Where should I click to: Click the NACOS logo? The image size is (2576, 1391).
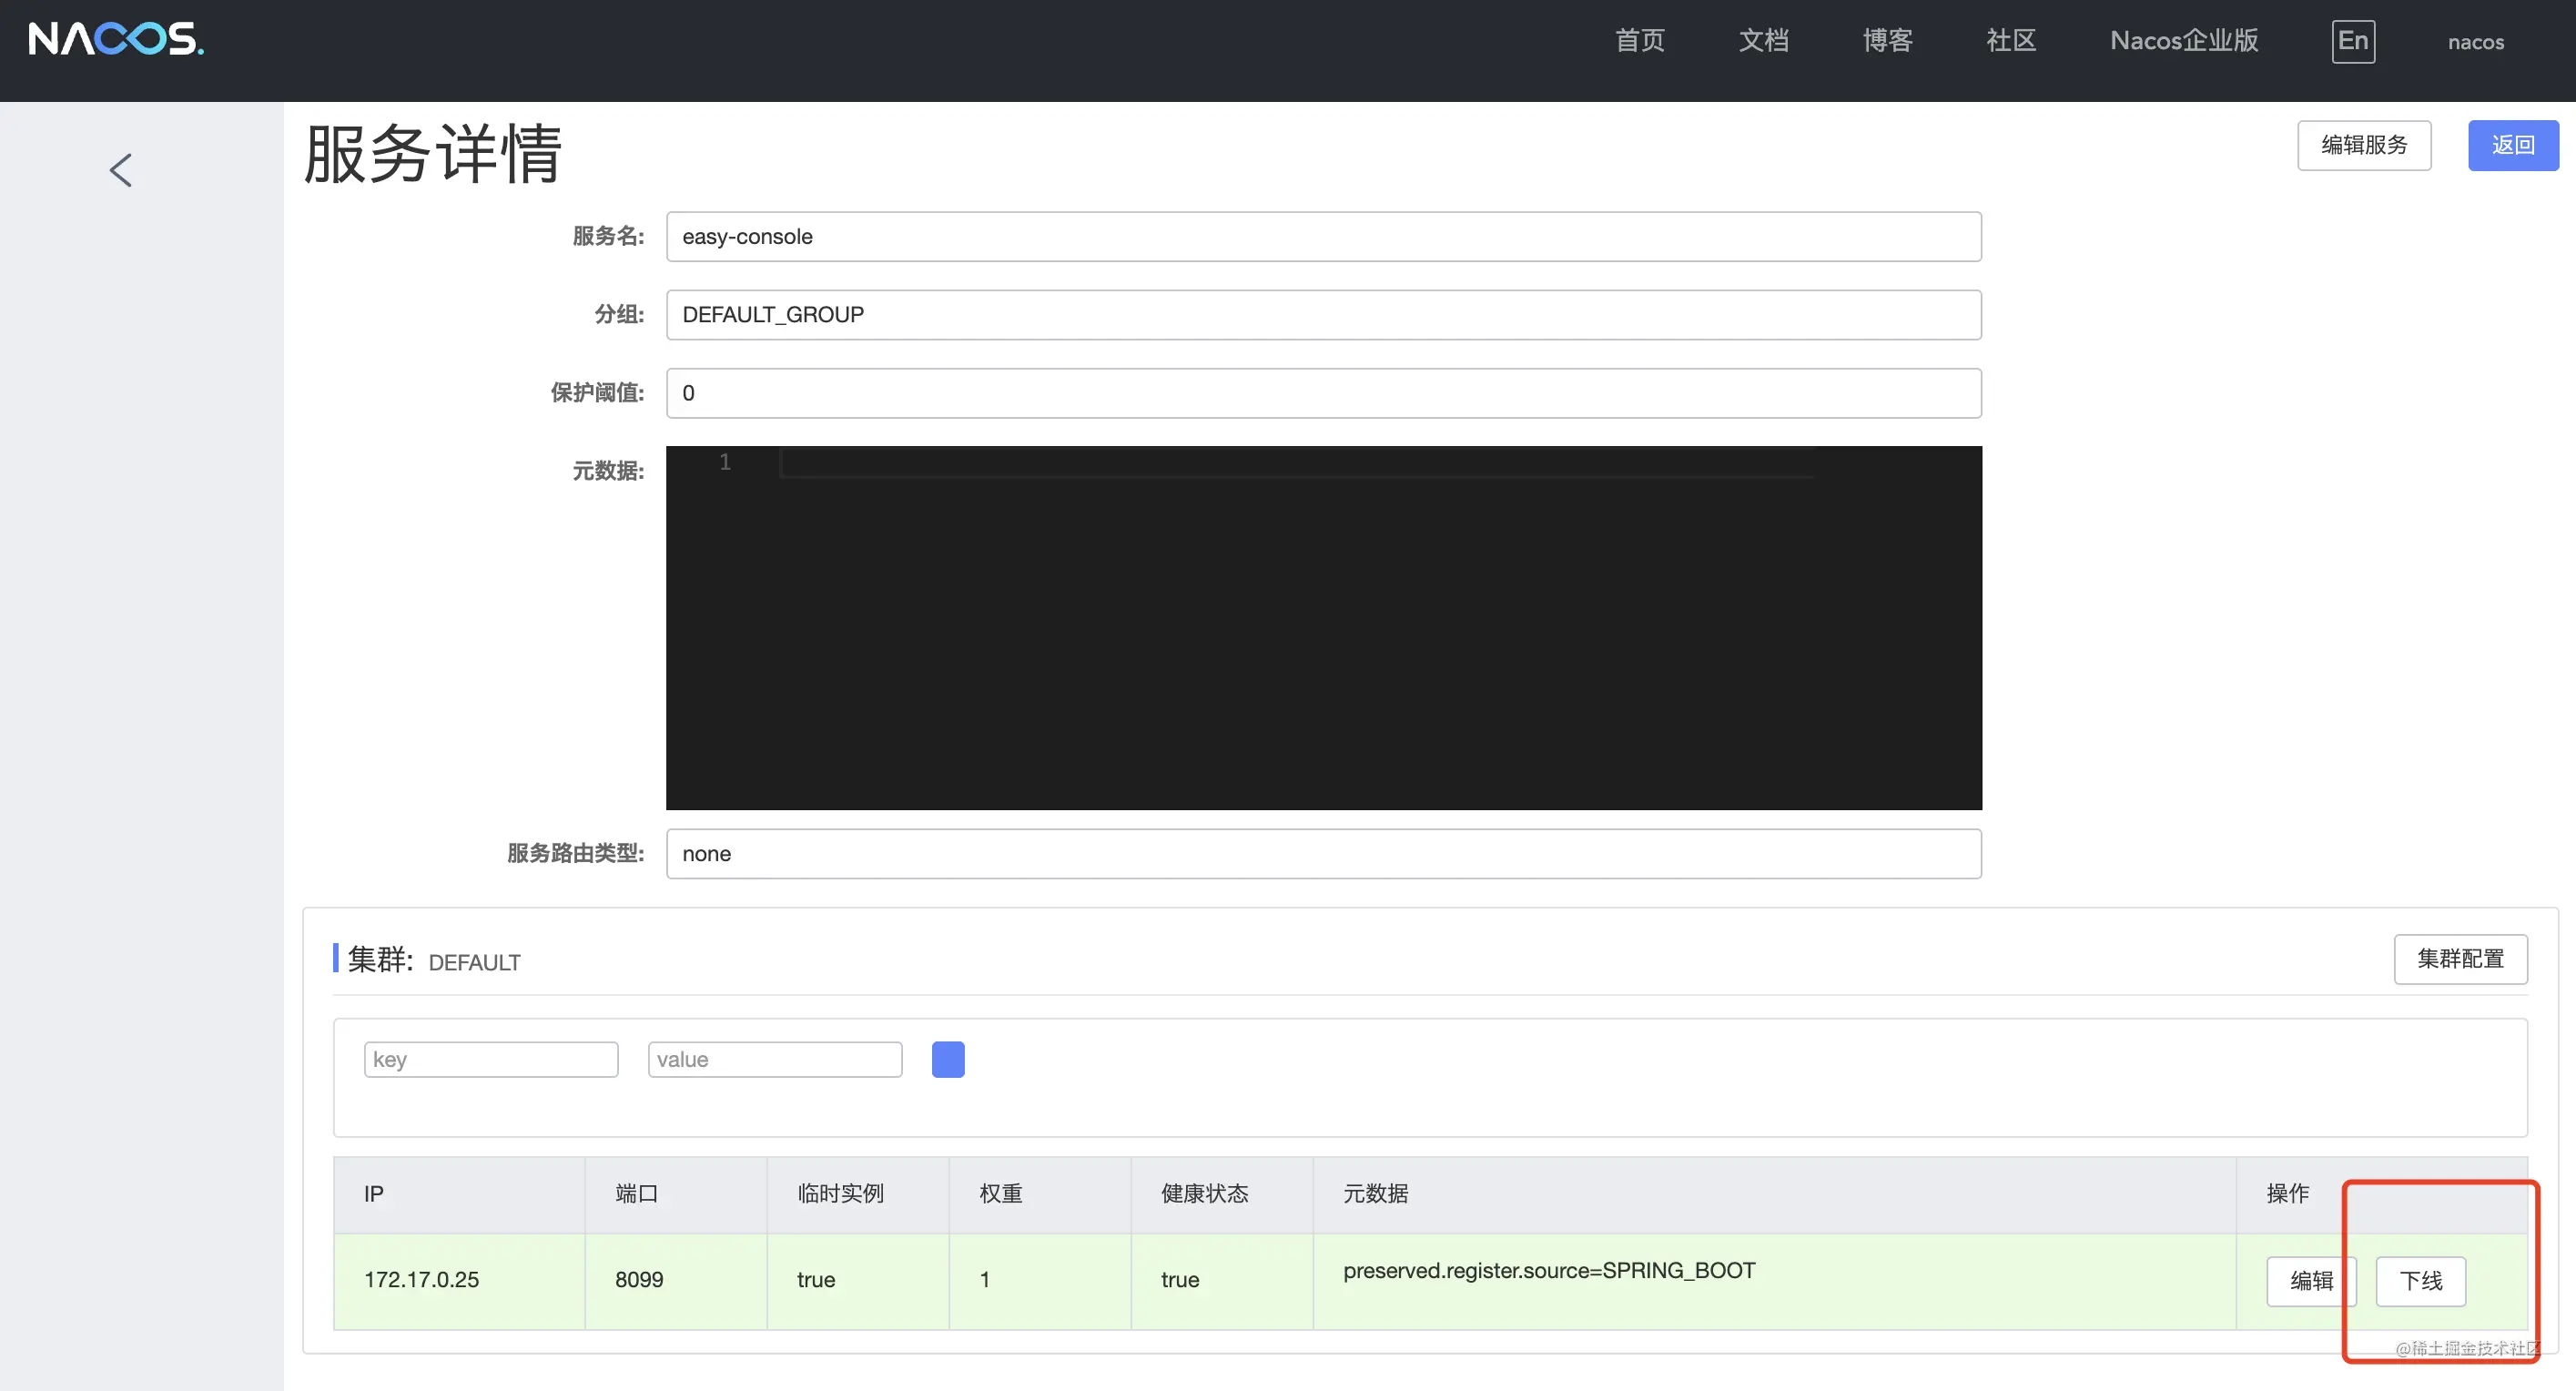click(x=116, y=39)
